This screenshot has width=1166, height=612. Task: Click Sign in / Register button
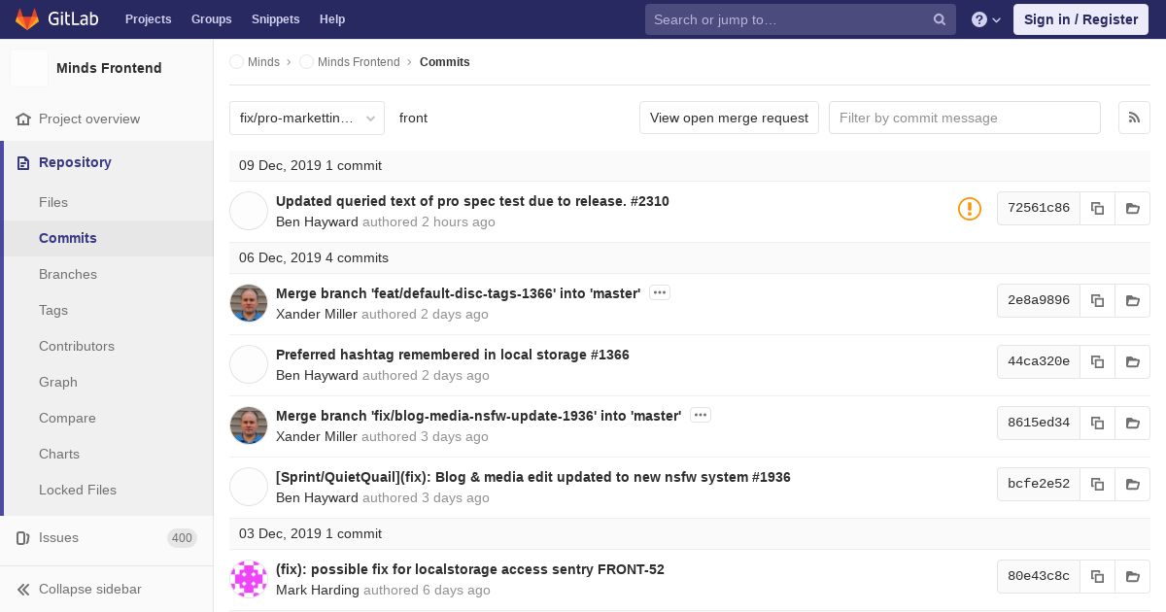(1080, 19)
